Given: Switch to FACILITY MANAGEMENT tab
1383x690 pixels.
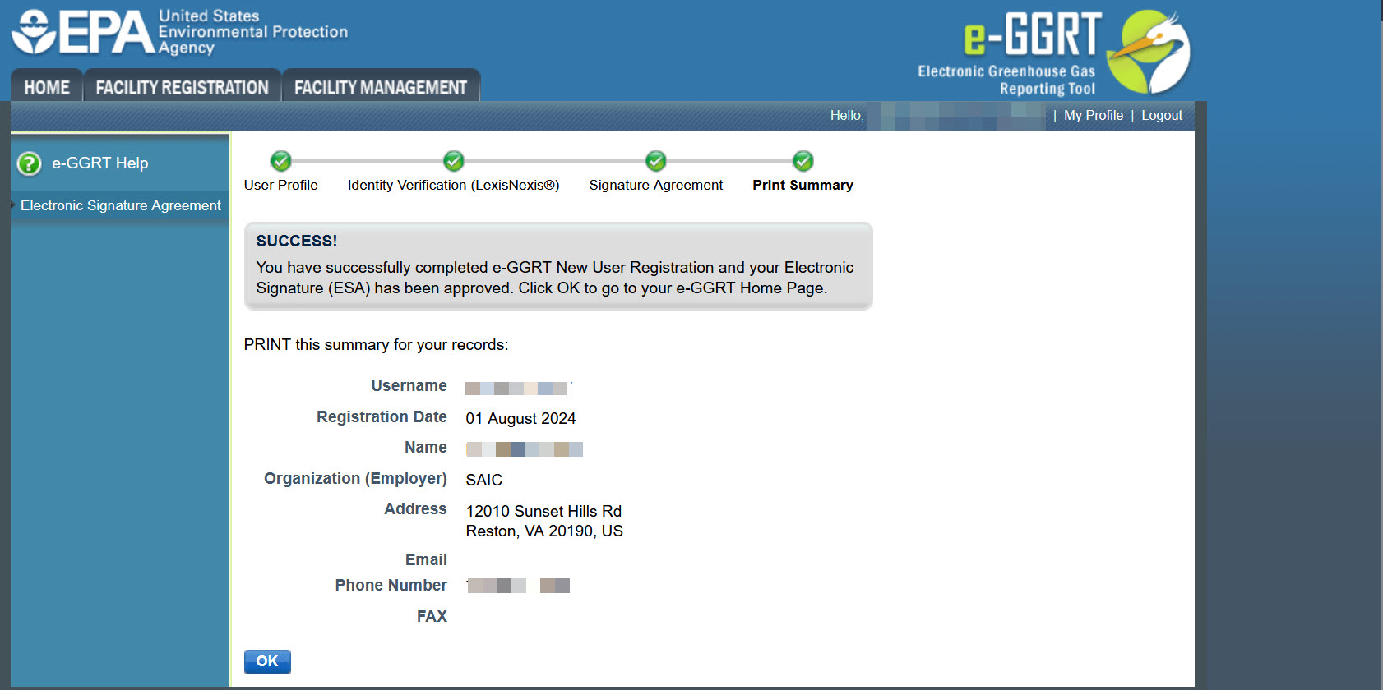Looking at the screenshot, I should pyautogui.click(x=381, y=87).
